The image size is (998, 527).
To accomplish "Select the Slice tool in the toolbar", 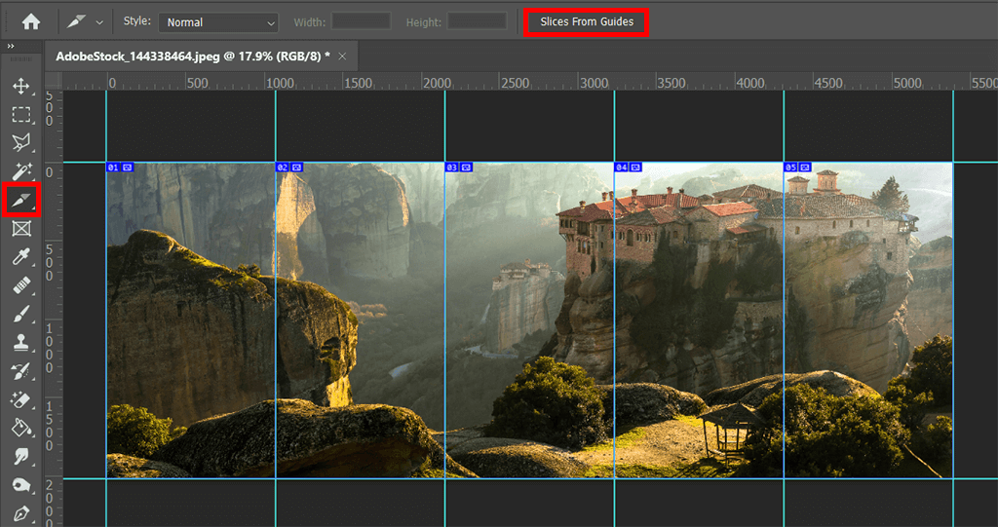I will pos(21,201).
